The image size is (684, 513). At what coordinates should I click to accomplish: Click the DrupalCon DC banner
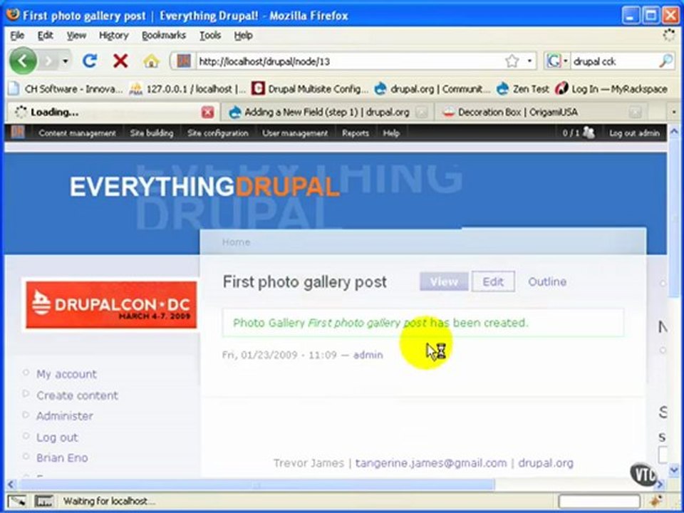tap(111, 304)
